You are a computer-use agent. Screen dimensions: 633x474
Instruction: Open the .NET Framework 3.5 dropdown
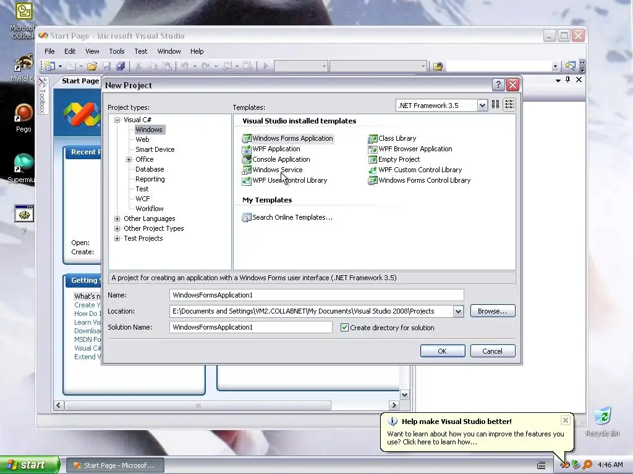pyautogui.click(x=482, y=106)
